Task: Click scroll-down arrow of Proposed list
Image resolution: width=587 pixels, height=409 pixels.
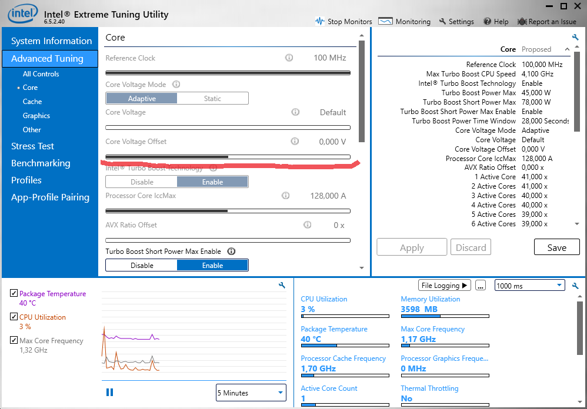Action: (577, 223)
